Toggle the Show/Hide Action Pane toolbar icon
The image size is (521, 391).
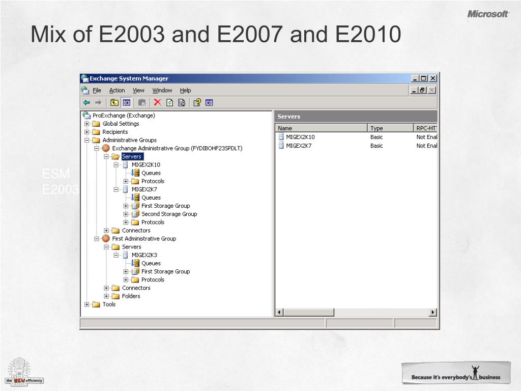209,103
